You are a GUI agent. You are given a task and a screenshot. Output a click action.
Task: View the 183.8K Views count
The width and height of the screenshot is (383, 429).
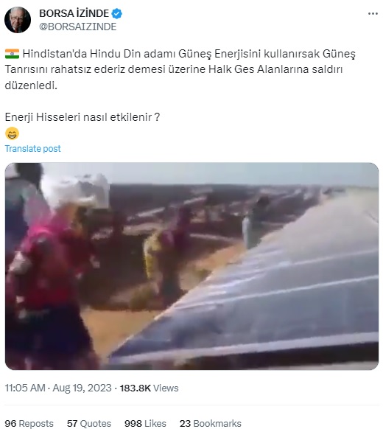(149, 388)
